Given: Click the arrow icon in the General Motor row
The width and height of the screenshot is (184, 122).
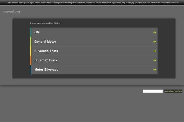Looking at the screenshot, I should [x=155, y=42].
